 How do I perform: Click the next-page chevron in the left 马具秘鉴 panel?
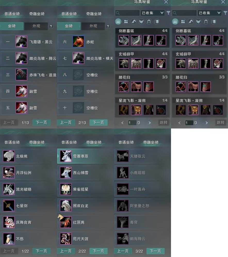click(x=149, y=123)
